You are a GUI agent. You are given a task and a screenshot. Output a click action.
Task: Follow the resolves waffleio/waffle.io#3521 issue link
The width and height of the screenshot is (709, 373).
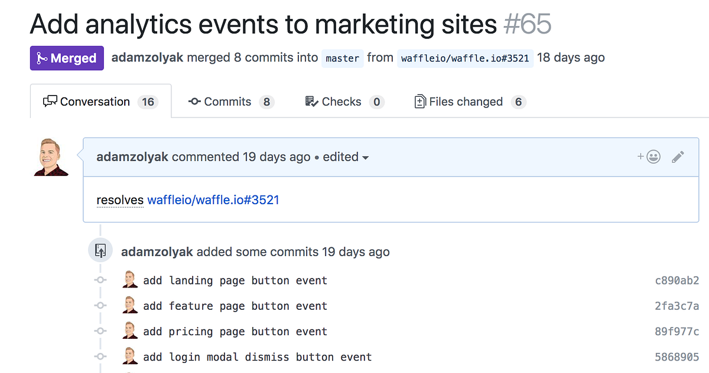click(x=213, y=200)
